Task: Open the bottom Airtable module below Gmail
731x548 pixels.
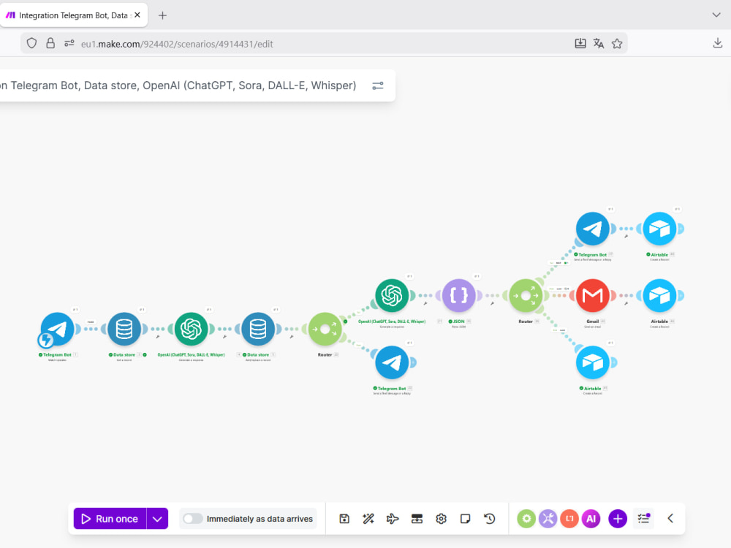Action: point(593,362)
